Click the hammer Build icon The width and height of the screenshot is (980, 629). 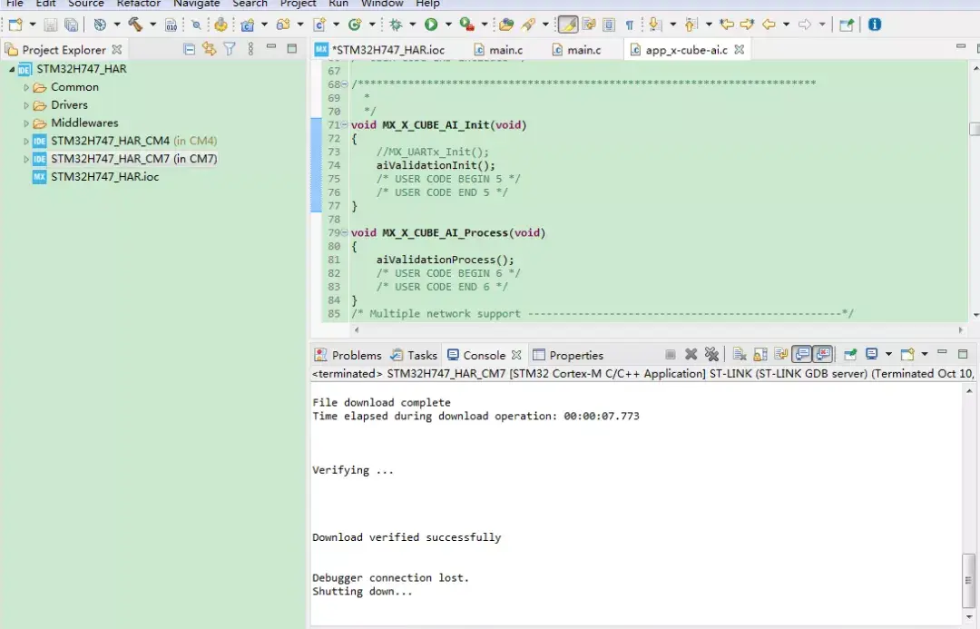(135, 25)
